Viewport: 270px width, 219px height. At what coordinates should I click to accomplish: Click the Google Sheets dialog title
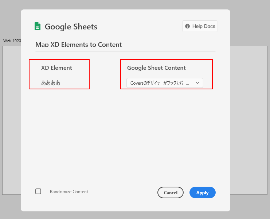click(71, 27)
